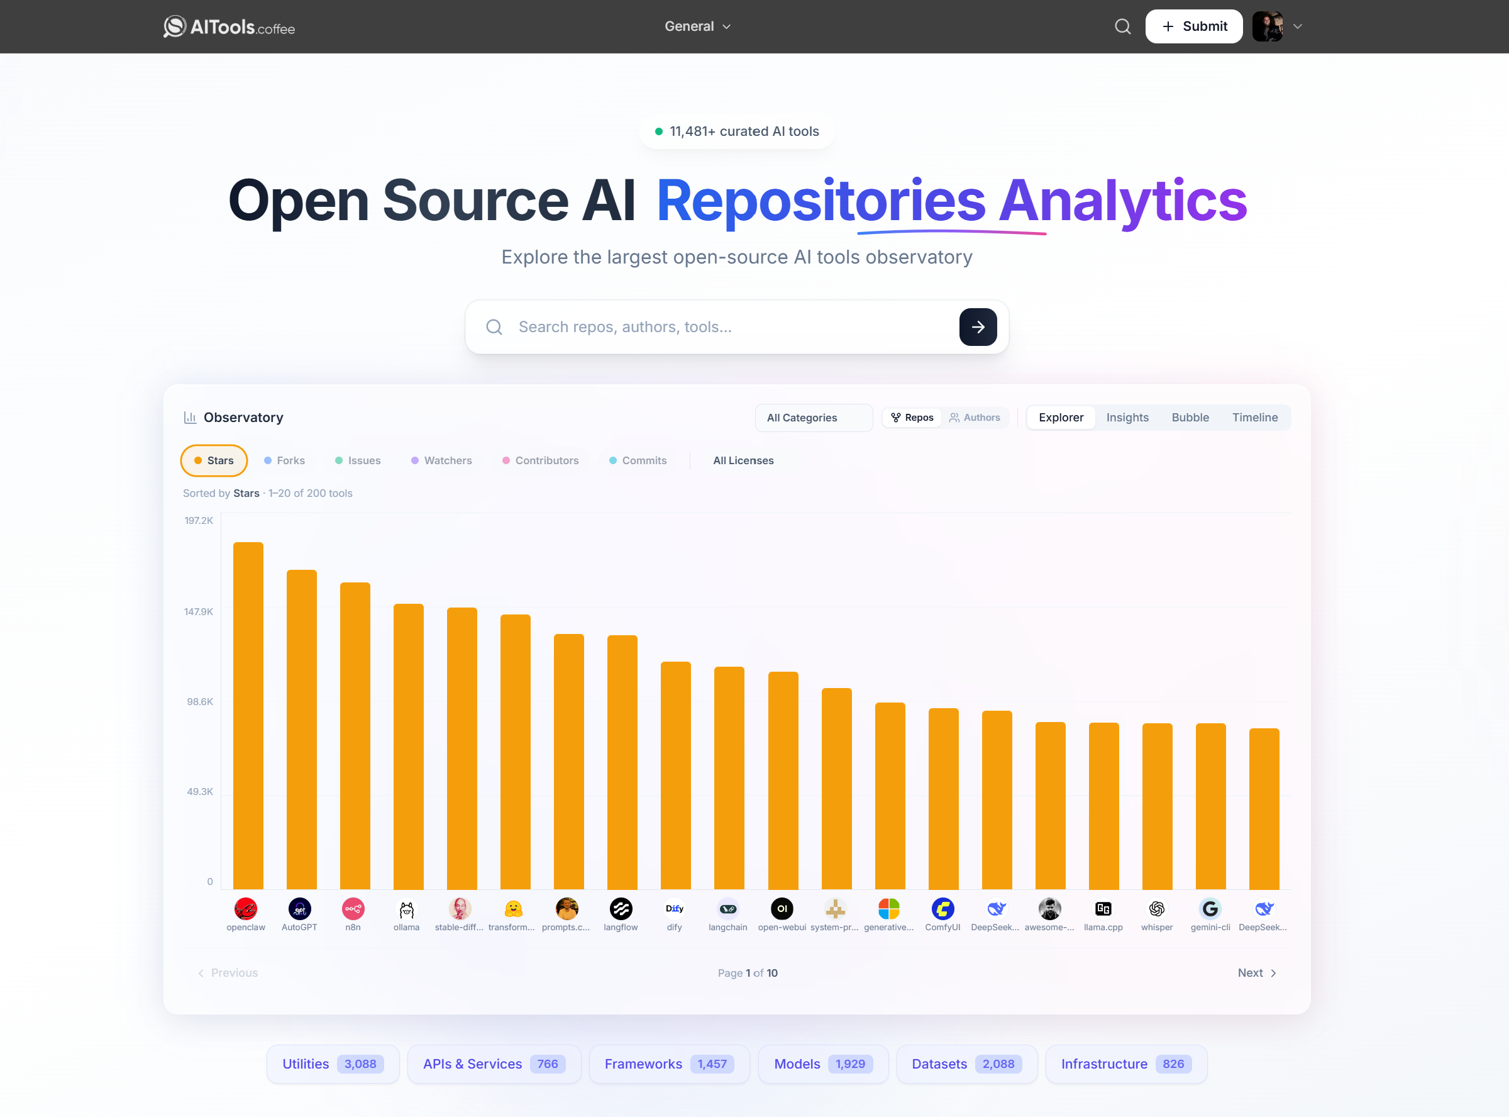Click the Submit button
1509x1117 pixels.
1193,26
